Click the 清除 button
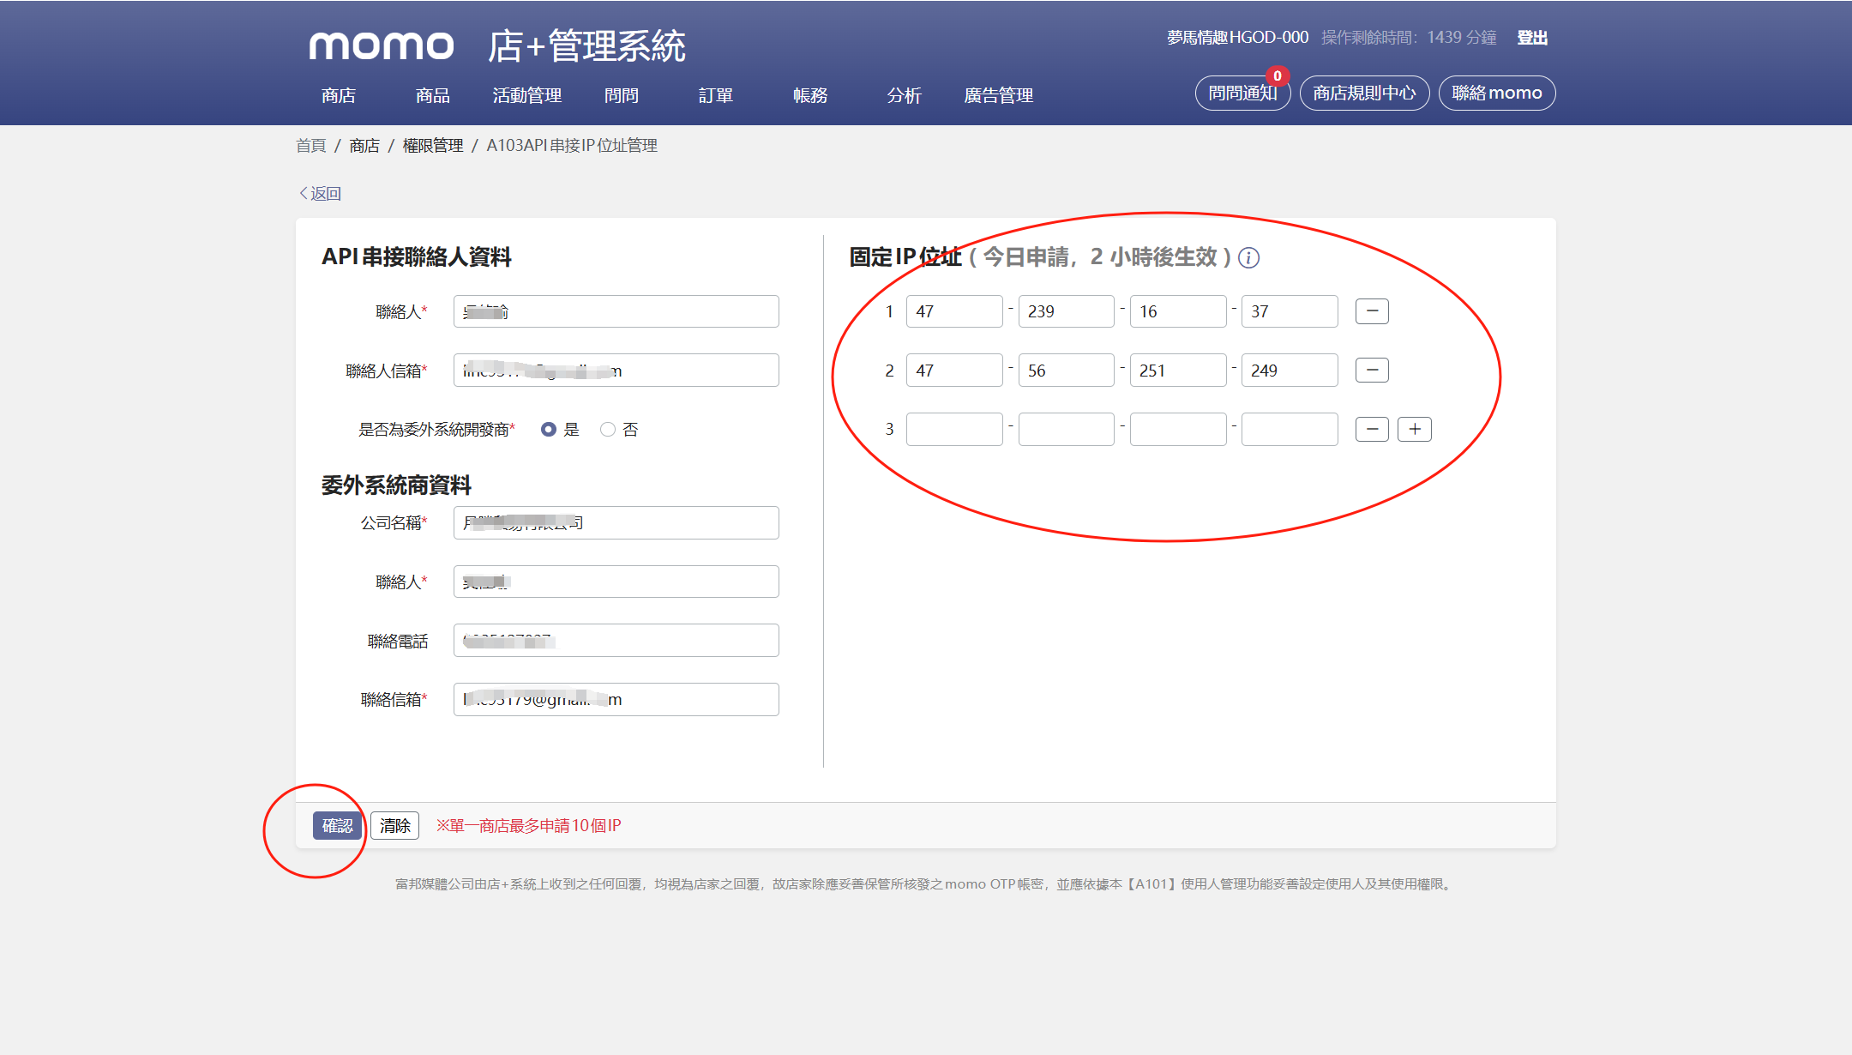The height and width of the screenshot is (1055, 1852). [x=394, y=825]
